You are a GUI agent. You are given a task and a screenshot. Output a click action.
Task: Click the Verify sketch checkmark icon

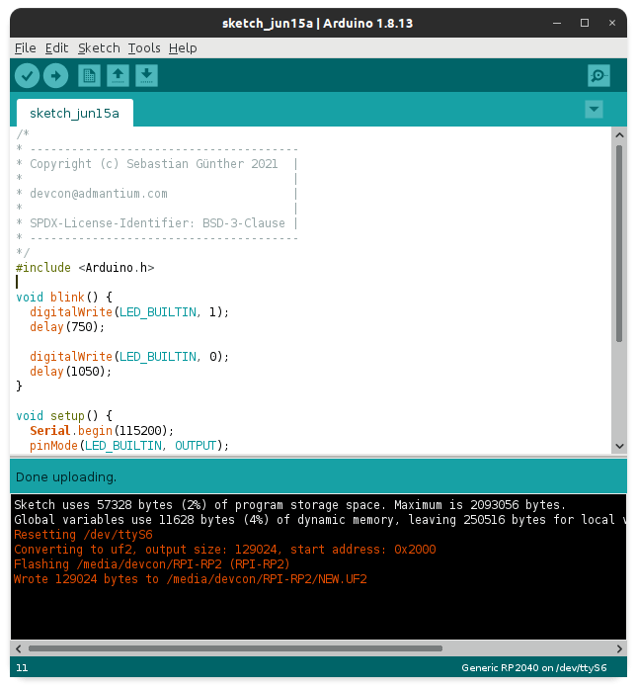27,75
